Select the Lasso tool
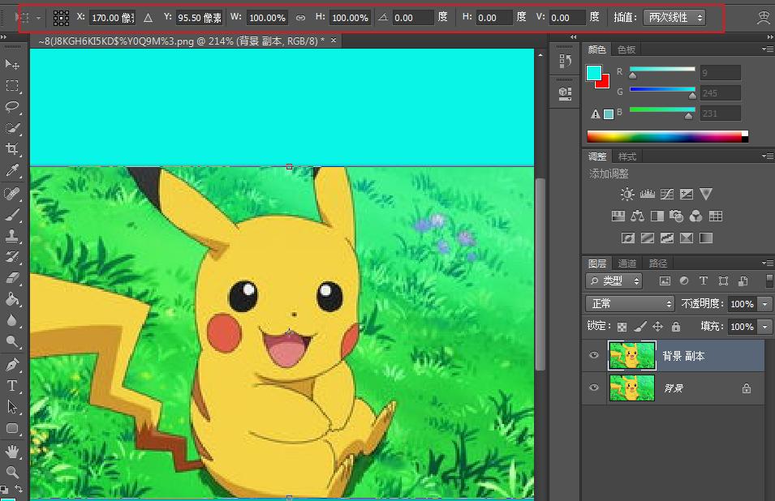775x501 pixels. coord(12,106)
